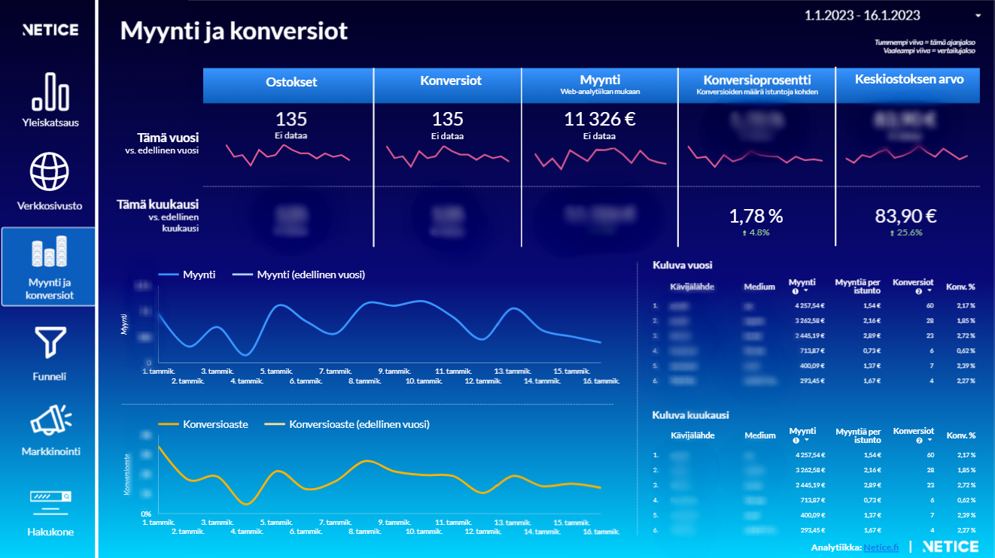
Task: Sort Kuluva kuukausi table by Medium
Action: click(x=759, y=435)
